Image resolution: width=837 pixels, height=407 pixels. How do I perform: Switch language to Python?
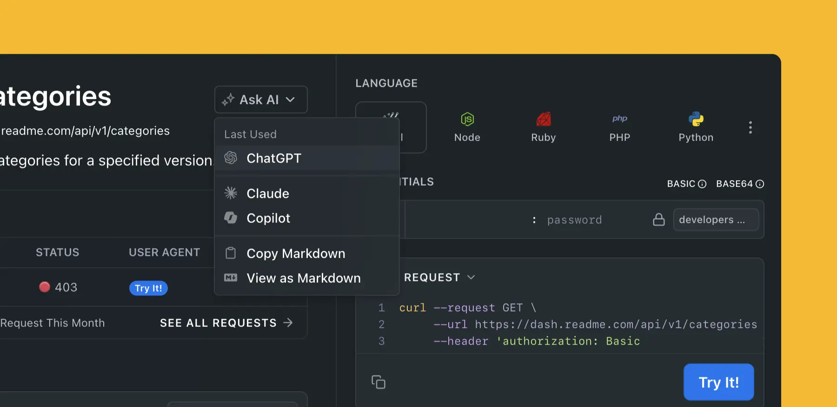point(696,127)
